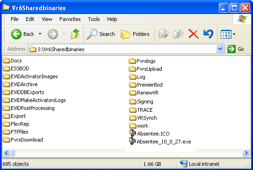Select the FlexRep folder icon

pos(7,124)
